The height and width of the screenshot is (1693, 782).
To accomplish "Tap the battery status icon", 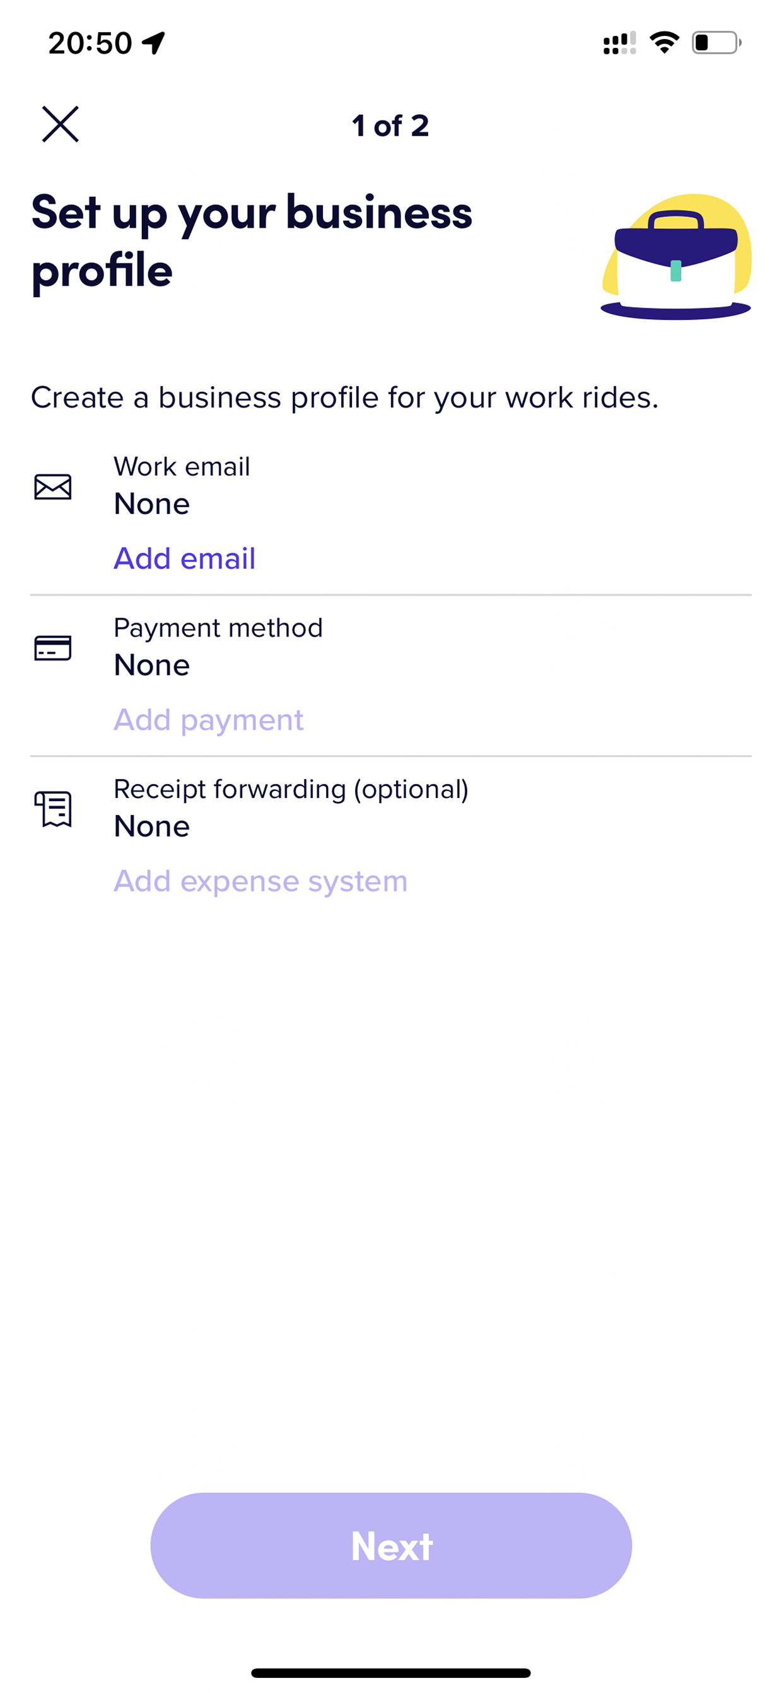I will coord(716,43).
